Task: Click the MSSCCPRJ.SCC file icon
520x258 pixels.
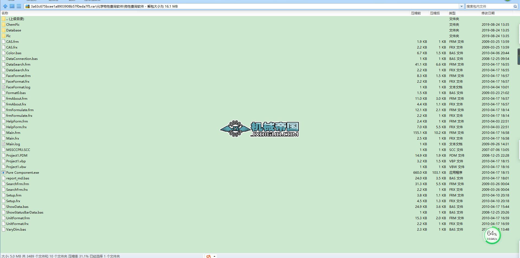Action: click(4, 150)
